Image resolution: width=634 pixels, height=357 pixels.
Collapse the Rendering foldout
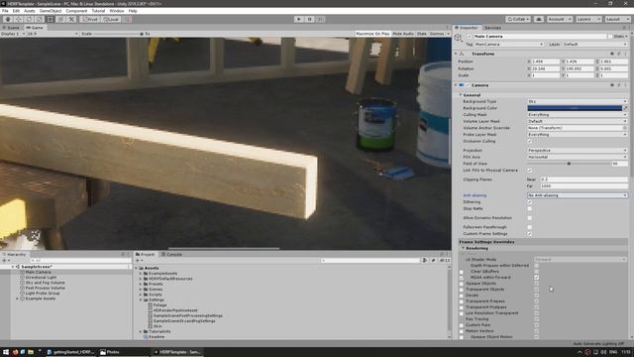pyautogui.click(x=464, y=248)
